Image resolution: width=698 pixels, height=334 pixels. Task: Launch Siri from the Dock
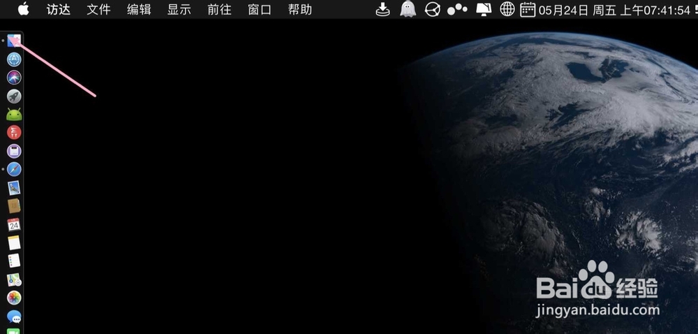point(14,78)
